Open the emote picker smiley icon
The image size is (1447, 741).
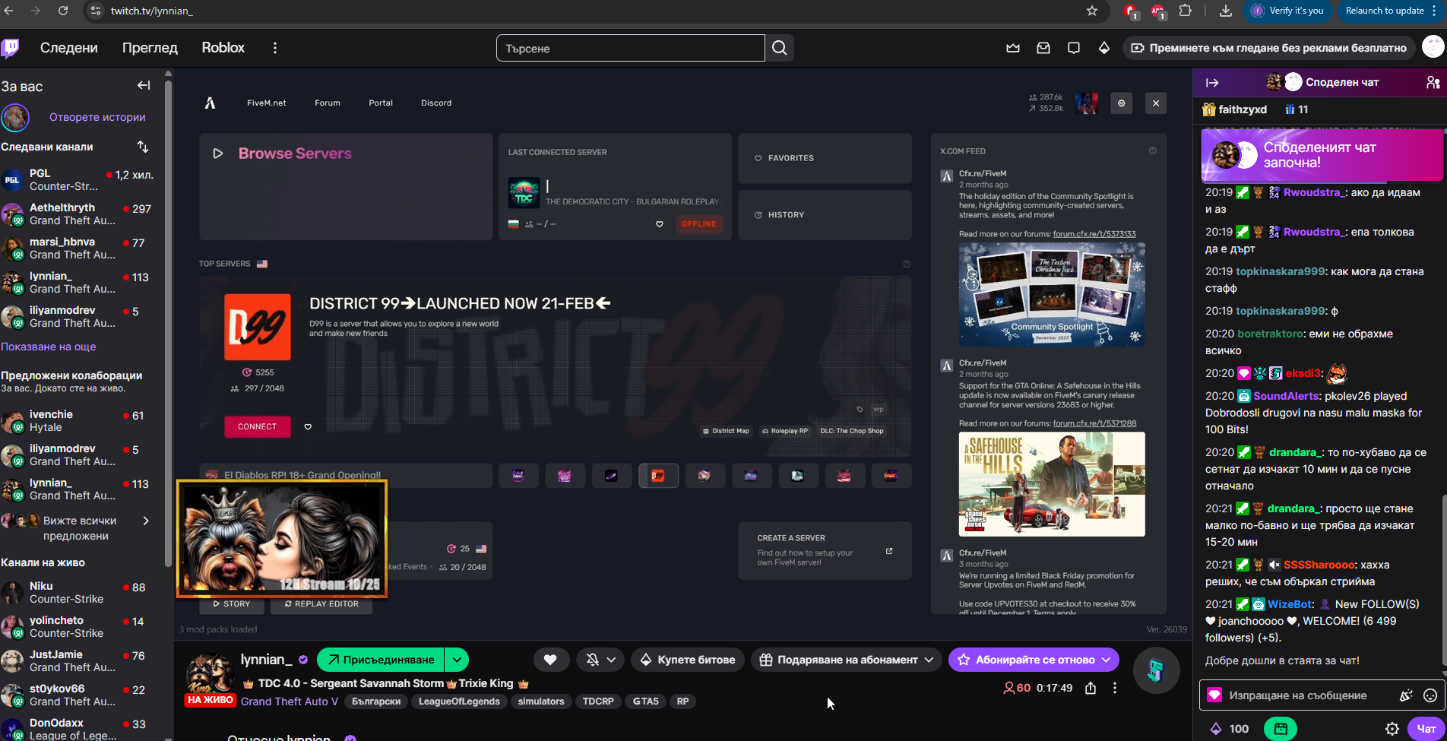[1430, 695]
